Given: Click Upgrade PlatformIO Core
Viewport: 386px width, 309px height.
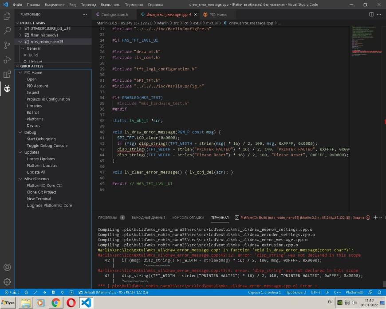Looking at the screenshot, I should coord(49,205).
